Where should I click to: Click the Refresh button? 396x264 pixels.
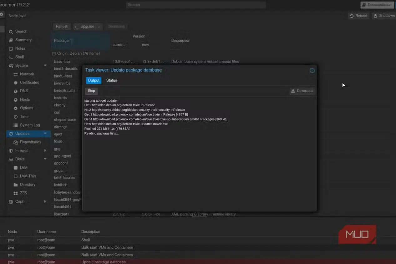tap(62, 27)
